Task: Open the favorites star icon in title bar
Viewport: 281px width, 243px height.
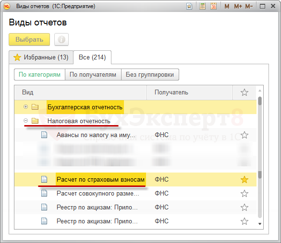Action: tap(189, 6)
